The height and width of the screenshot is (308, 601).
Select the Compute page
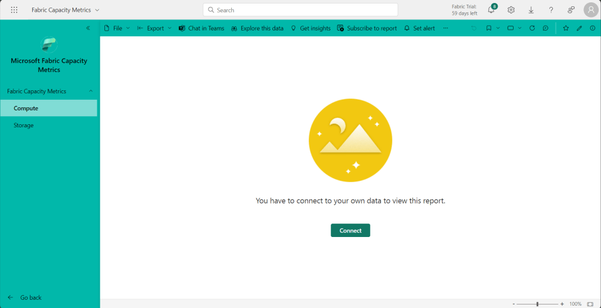pos(26,109)
